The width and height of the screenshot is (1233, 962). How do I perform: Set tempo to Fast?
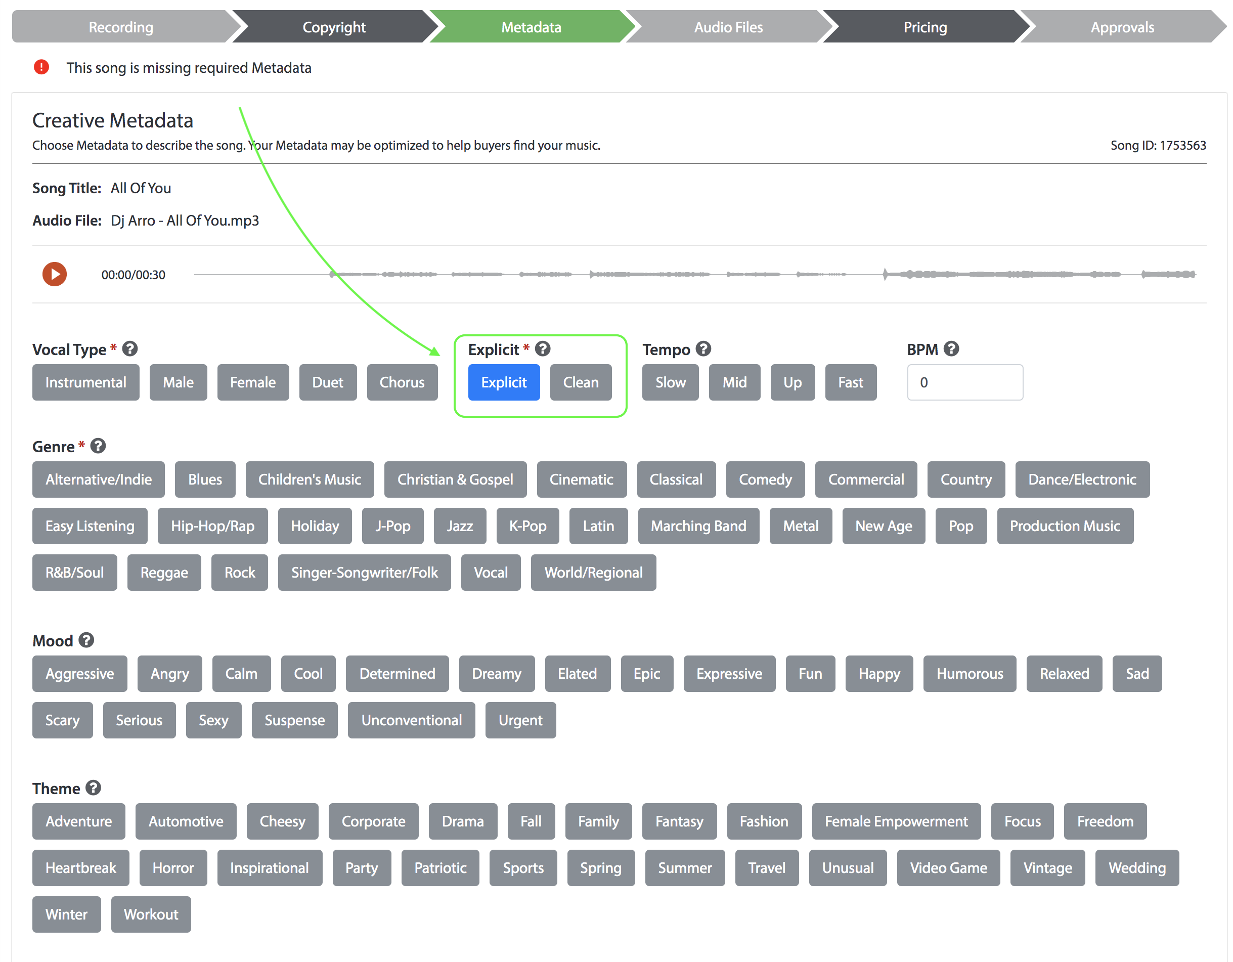click(851, 382)
